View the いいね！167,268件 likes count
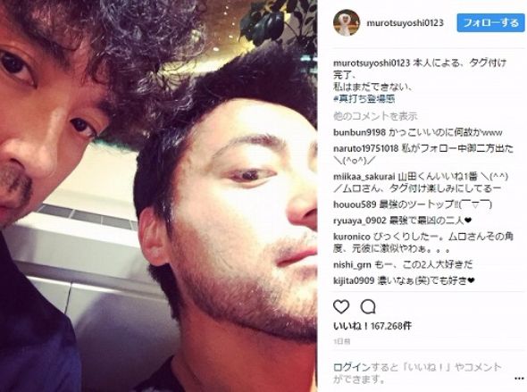This screenshot has width=527, height=392. (x=372, y=326)
